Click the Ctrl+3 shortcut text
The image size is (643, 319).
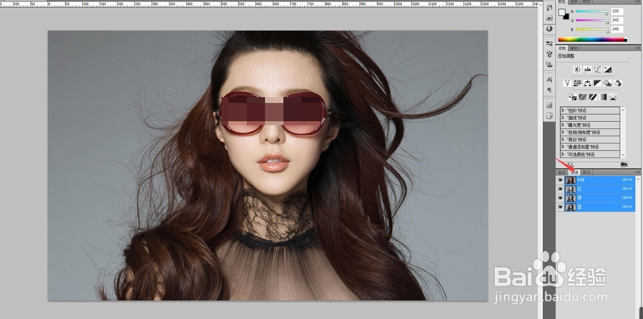(x=628, y=188)
